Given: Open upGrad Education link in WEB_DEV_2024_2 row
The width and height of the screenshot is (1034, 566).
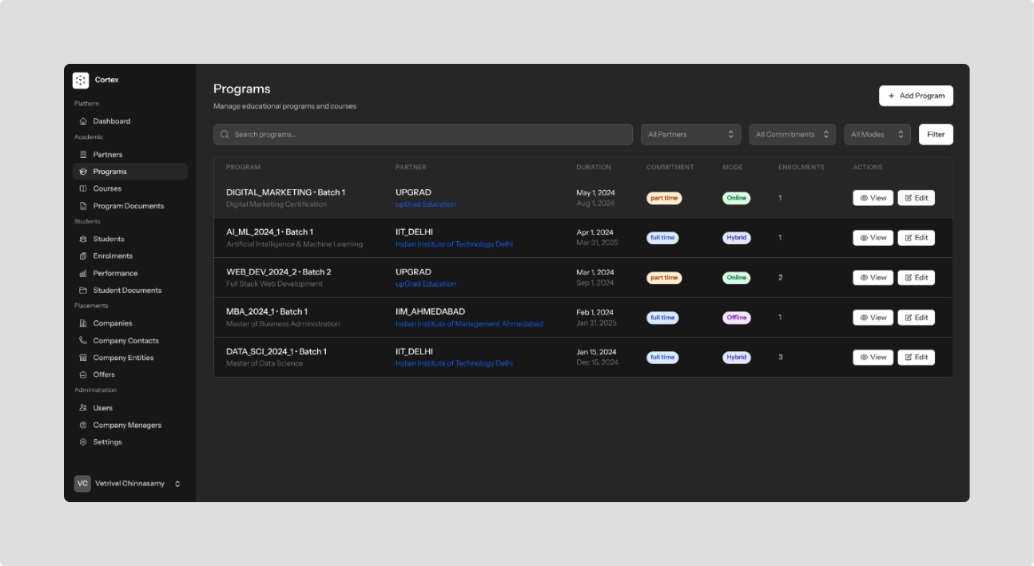Looking at the screenshot, I should point(426,284).
